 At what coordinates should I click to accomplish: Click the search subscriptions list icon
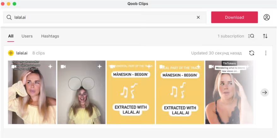tap(251, 36)
